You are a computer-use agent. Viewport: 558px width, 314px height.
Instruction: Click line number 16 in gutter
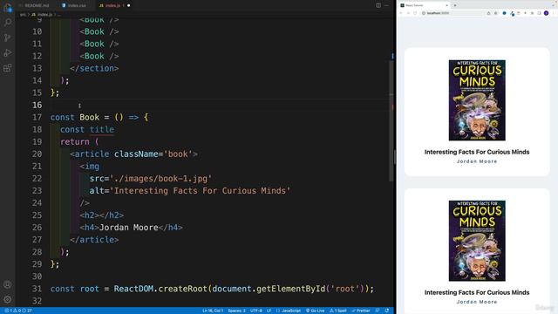37,105
